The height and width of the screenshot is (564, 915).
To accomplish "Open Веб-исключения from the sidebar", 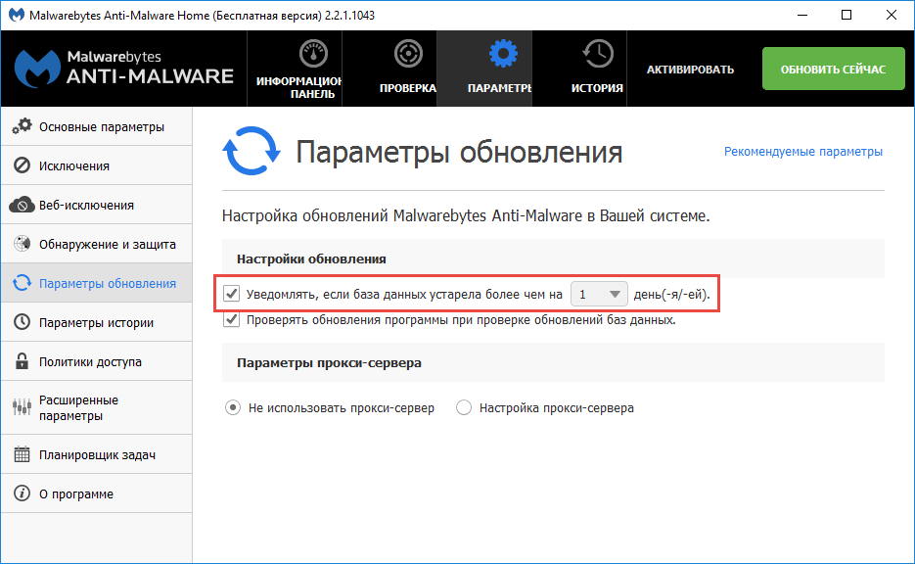I will 22,204.
